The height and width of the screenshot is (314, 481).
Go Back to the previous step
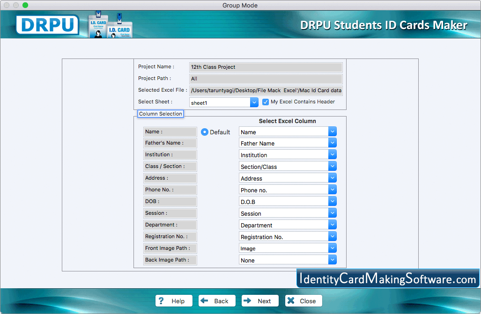click(x=217, y=301)
